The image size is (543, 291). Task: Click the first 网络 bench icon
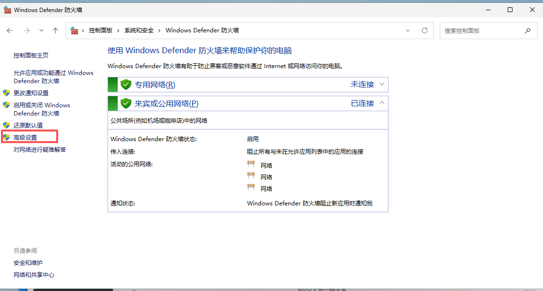[x=251, y=164]
